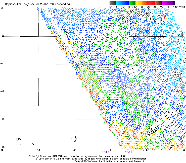186x163 pixels.
Task: Select the brown 35-40 knots legend swatch
Action: click(x=158, y=3)
